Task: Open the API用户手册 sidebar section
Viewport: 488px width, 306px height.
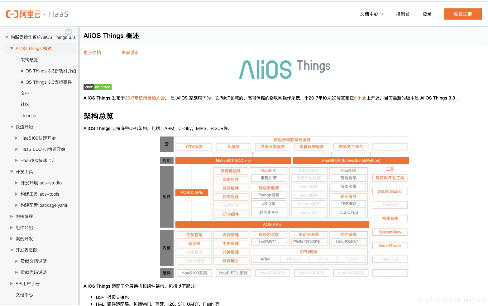Action: click(x=28, y=284)
